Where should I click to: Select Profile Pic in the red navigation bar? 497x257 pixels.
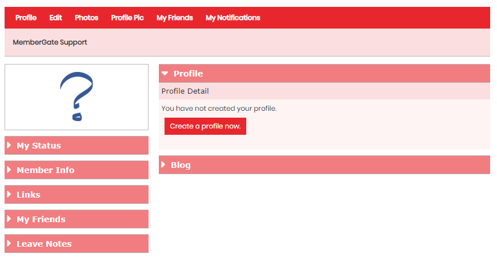[127, 18]
